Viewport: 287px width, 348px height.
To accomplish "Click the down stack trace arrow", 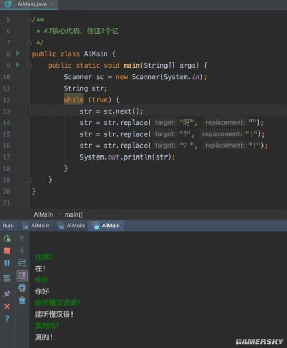I will pyautogui.click(x=22, y=250).
